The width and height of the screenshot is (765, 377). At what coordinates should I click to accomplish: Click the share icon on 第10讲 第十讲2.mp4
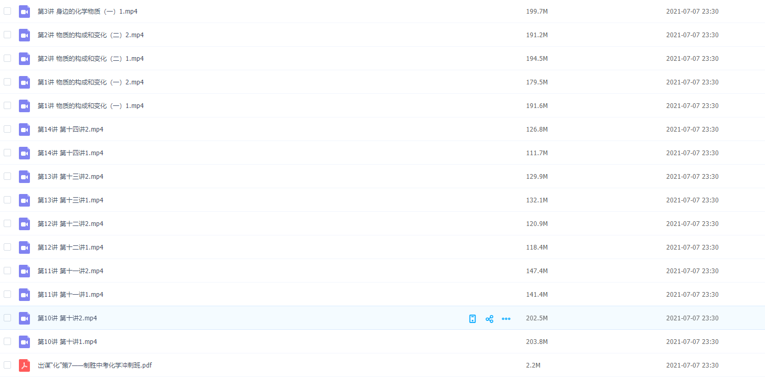(x=489, y=319)
